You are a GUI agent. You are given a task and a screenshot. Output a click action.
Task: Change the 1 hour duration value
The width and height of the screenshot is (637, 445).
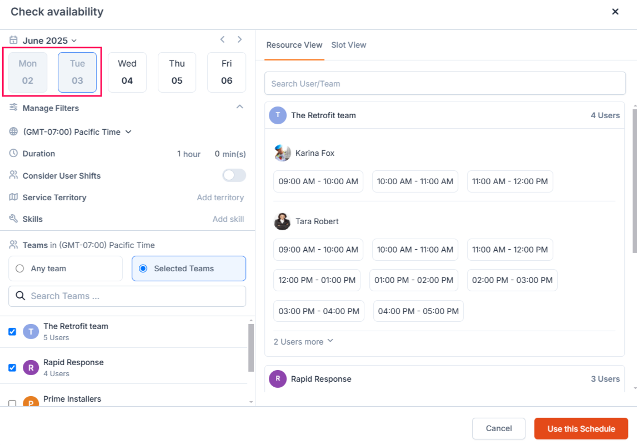click(188, 154)
